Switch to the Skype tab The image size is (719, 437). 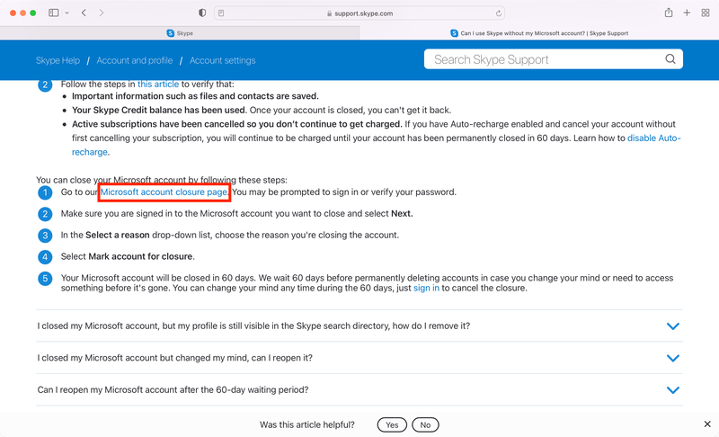(x=180, y=33)
